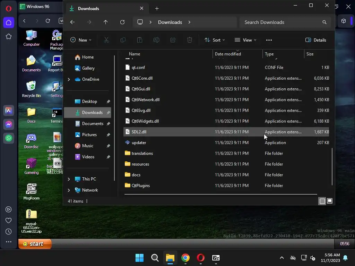This screenshot has height=266, width=355.
Task: Click the Copy icon in Explorer toolbar
Action: coord(123,40)
